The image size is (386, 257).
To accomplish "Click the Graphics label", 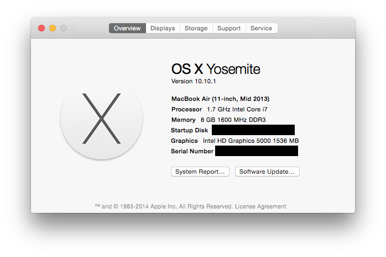I will 184,141.
